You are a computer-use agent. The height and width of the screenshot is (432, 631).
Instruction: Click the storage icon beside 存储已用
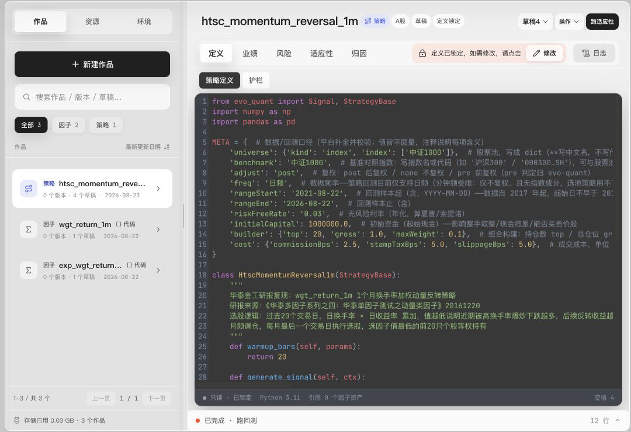tap(17, 420)
